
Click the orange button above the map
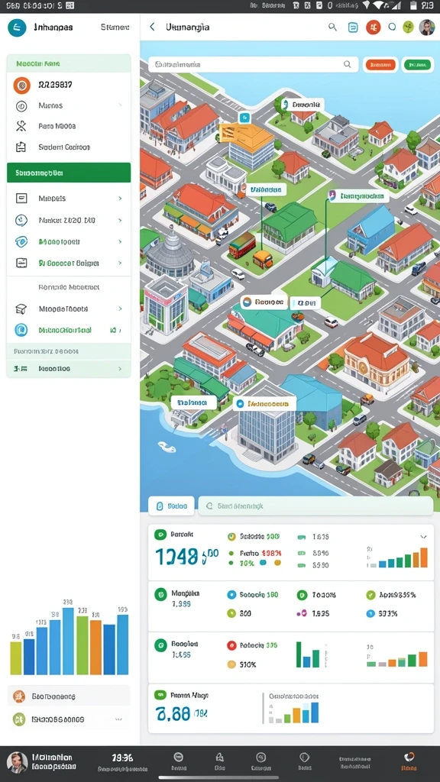click(380, 64)
